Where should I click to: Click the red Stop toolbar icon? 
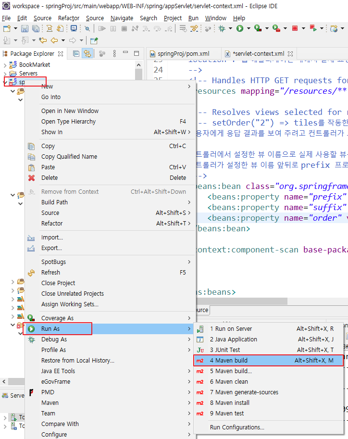coord(295,28)
